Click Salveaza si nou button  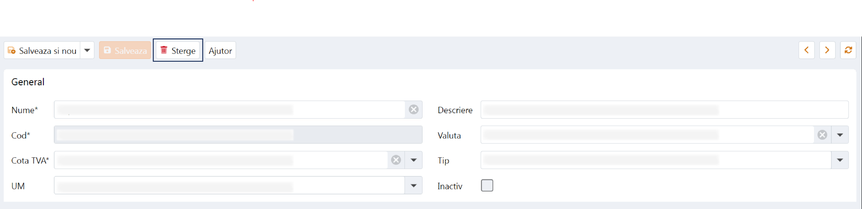[x=42, y=50]
